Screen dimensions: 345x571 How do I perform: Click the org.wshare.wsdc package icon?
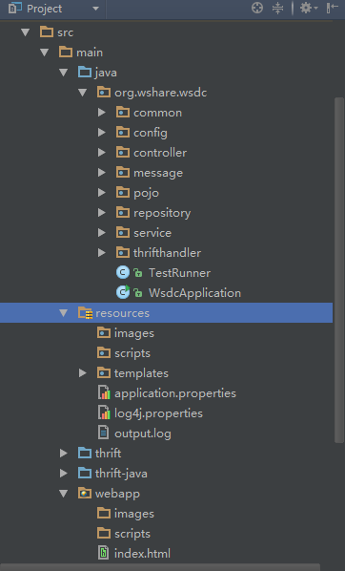pyautogui.click(x=104, y=92)
